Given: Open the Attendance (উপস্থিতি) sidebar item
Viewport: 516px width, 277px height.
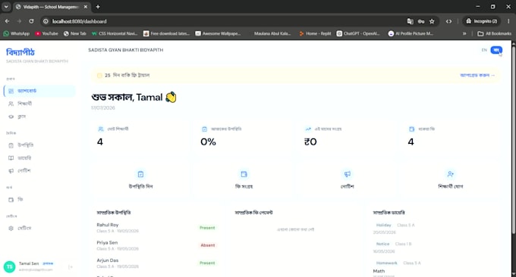Looking at the screenshot, I should point(39,145).
